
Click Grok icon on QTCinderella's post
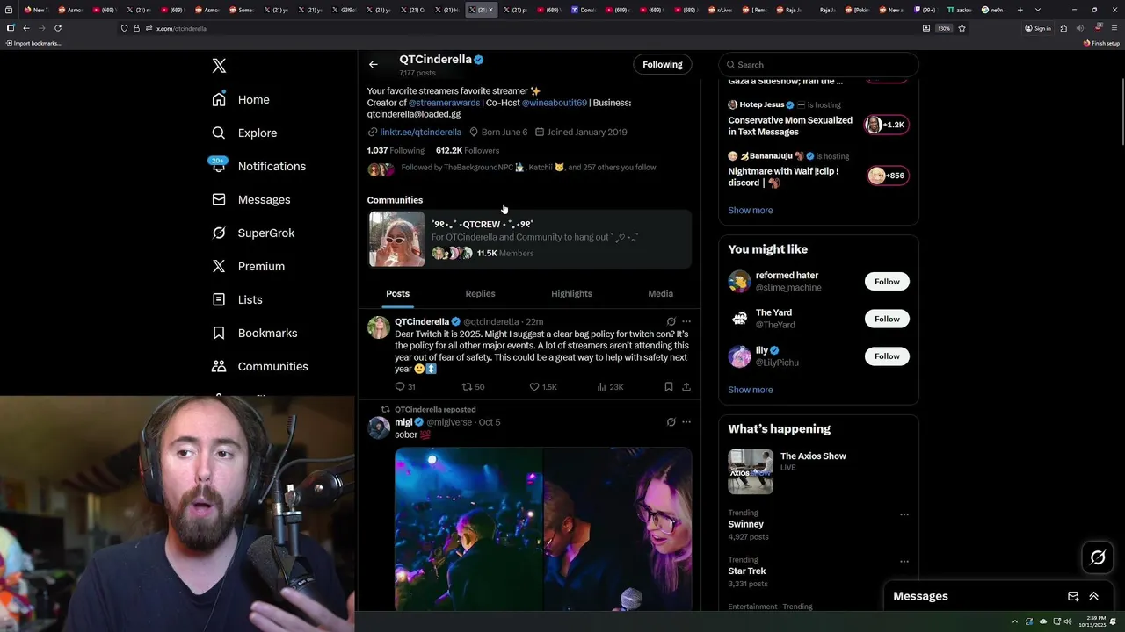[671, 322]
